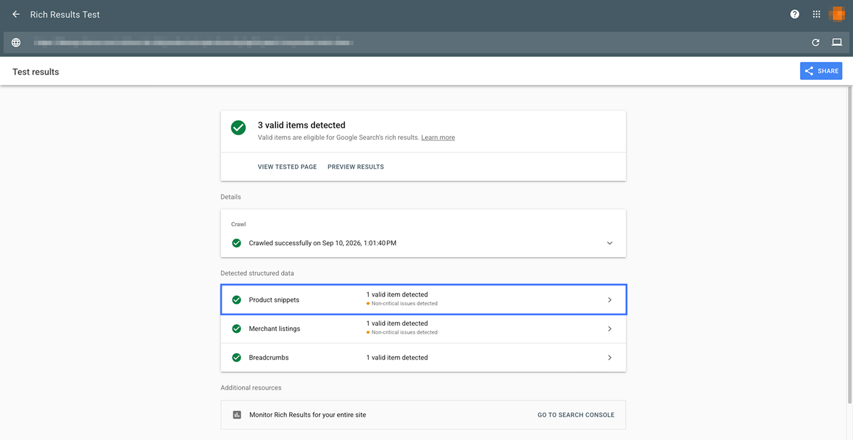This screenshot has width=853, height=440.
Task: Open the Google apps grid icon
Action: [x=817, y=14]
